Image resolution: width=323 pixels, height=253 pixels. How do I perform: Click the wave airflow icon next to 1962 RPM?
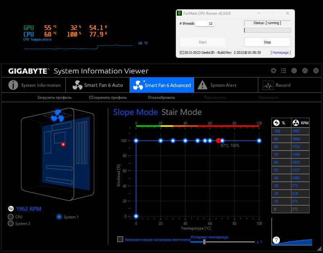pos(11,209)
